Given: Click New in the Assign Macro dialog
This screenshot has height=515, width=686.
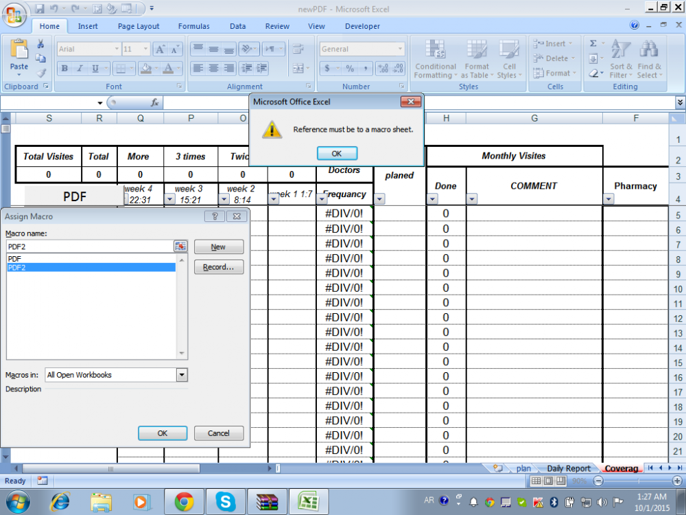Looking at the screenshot, I should coord(218,247).
